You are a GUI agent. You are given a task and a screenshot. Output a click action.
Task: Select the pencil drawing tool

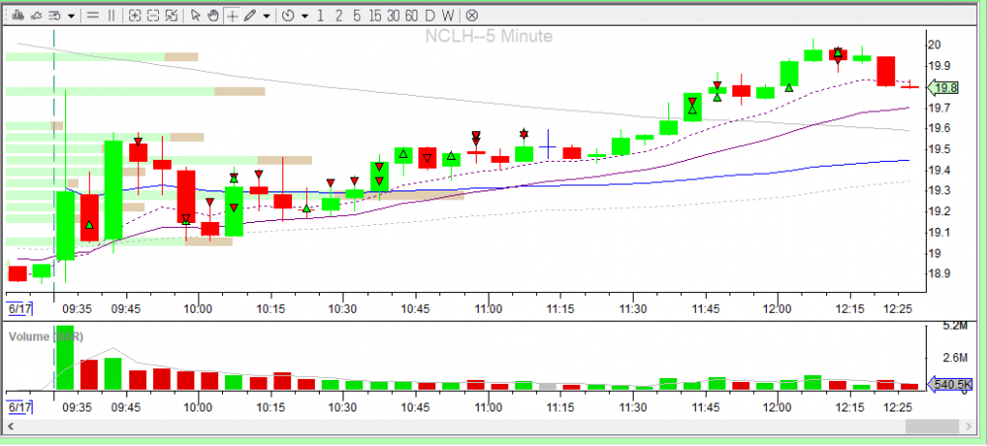(x=249, y=16)
